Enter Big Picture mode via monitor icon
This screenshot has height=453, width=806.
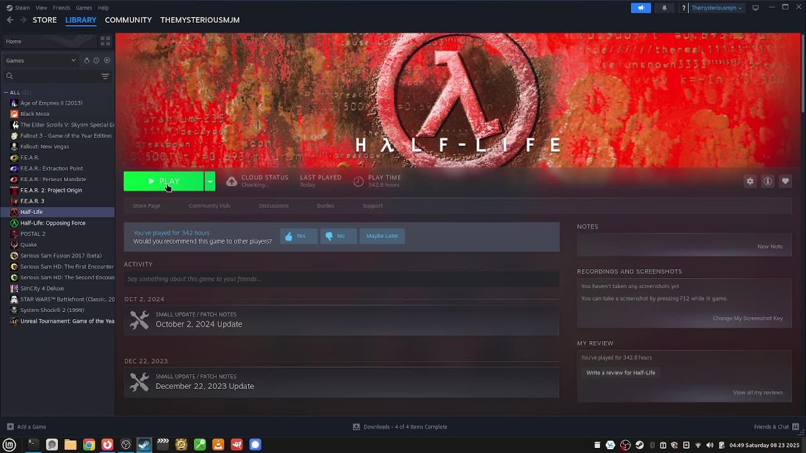756,8
